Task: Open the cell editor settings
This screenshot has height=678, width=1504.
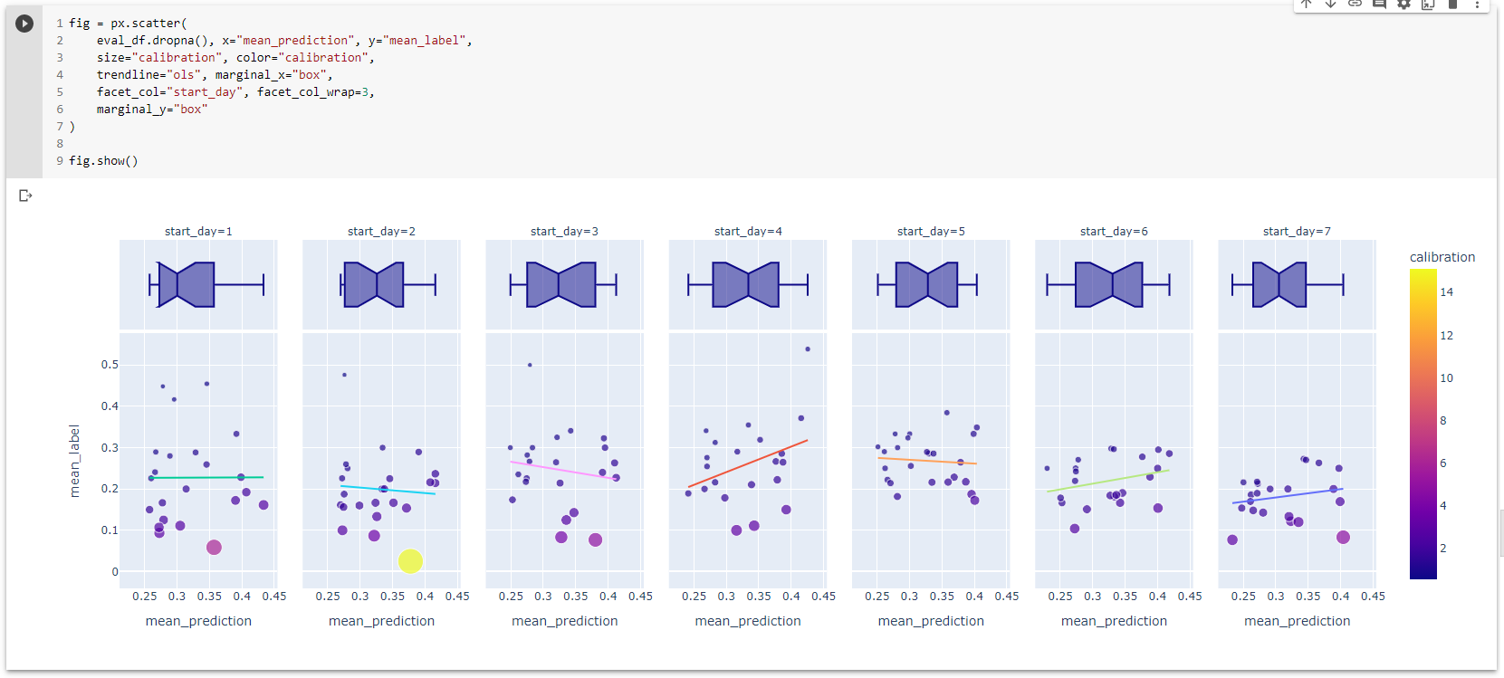Action: (1404, 5)
